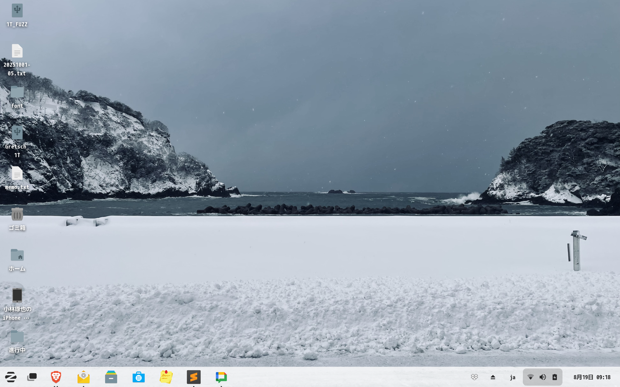
Task: Open the sticky notes app in taskbar
Action: [166, 377]
